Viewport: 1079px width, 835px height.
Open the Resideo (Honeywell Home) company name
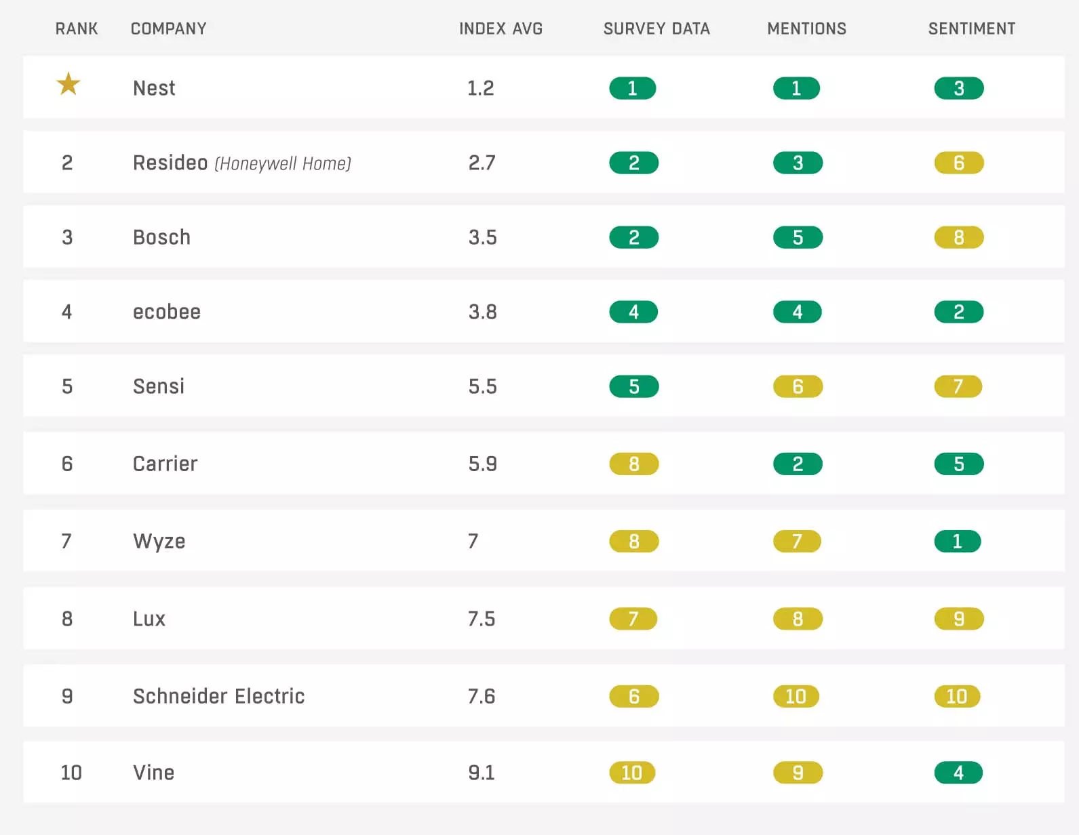(x=242, y=163)
